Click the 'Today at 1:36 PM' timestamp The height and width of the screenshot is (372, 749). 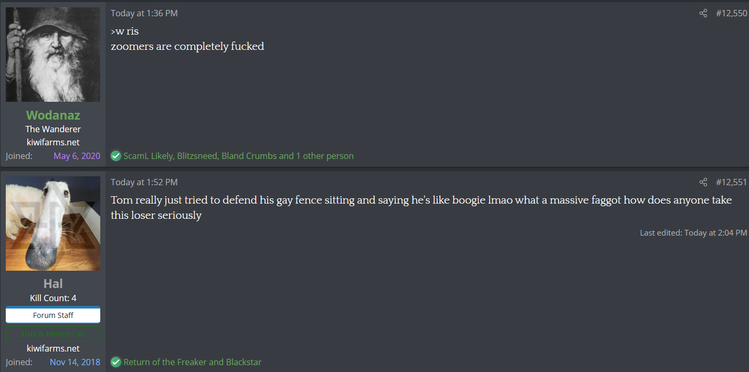coord(144,13)
